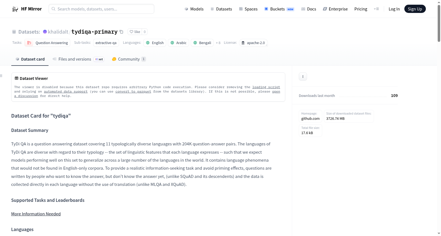Click the khalidalt user avatar
Image resolution: width=441 pixels, height=236 pixels.
45,32
